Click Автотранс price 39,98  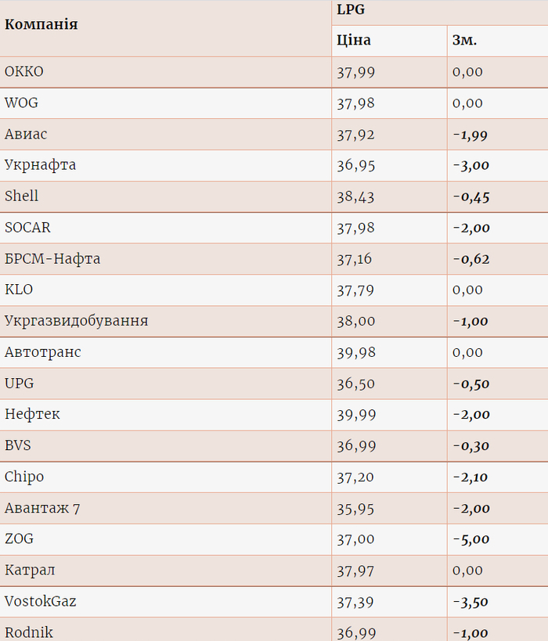(x=355, y=352)
